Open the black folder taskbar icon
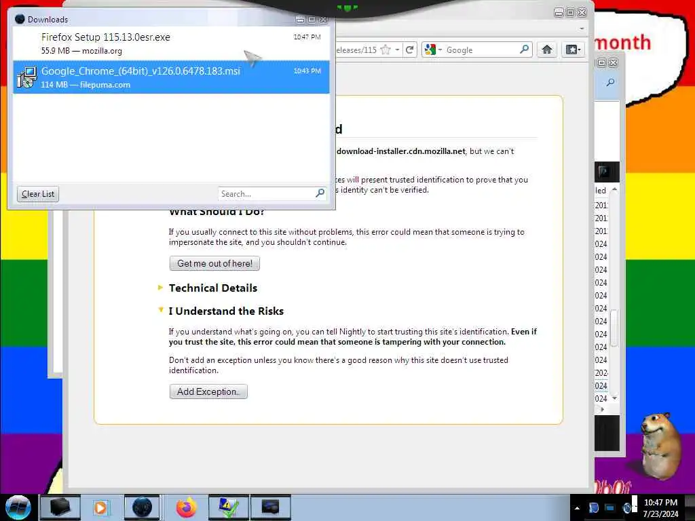695x521 pixels. coord(60,507)
